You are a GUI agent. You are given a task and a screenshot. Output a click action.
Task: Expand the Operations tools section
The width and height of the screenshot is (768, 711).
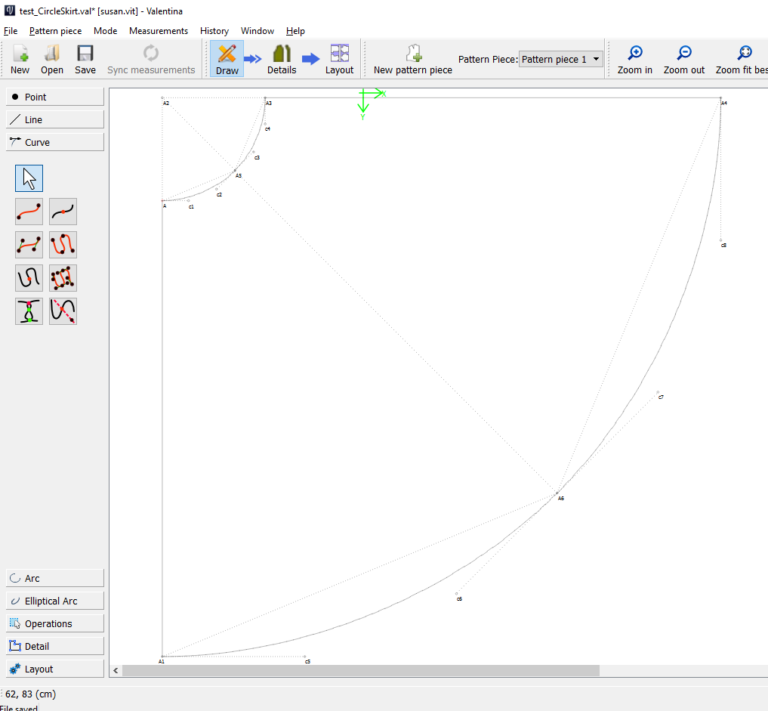tap(55, 623)
